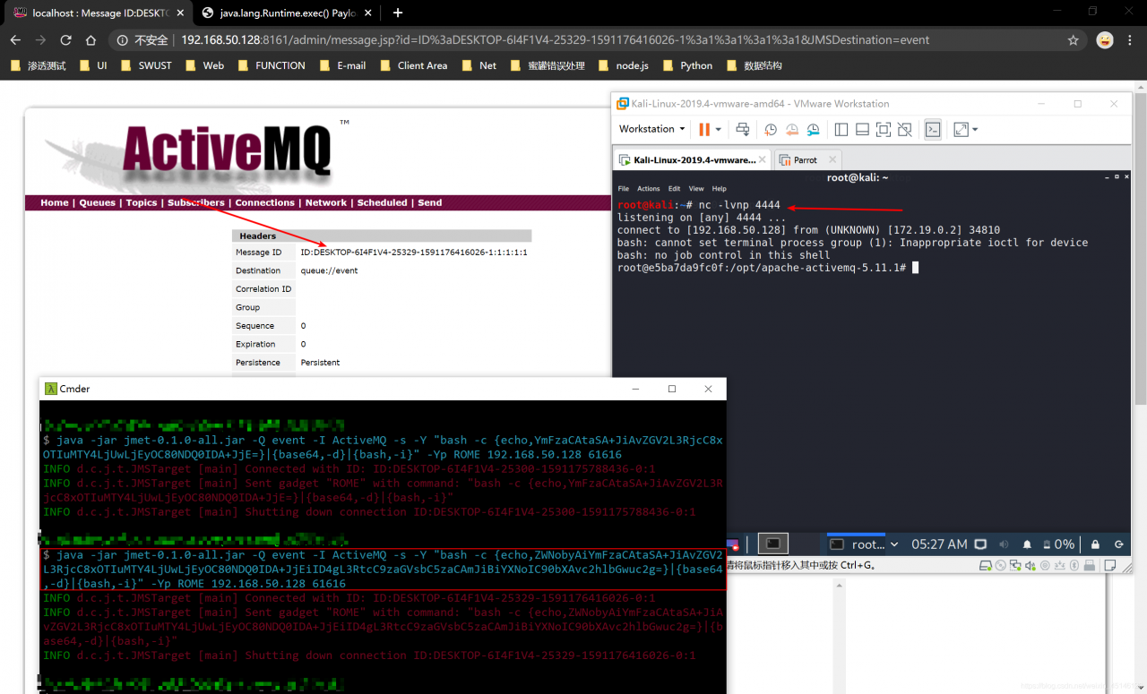Enter VMware full screen mode
This screenshot has width=1147, height=694.
click(884, 130)
